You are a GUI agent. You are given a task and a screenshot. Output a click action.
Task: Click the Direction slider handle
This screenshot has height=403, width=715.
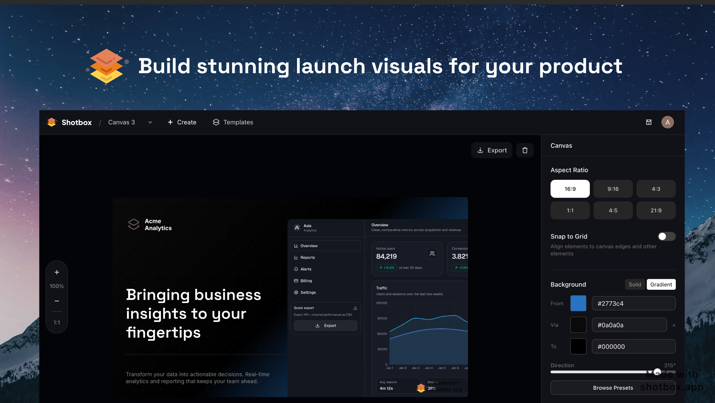pos(658,372)
